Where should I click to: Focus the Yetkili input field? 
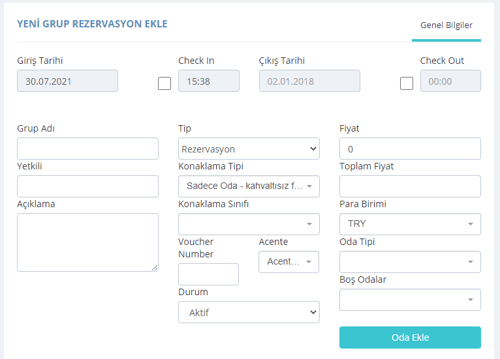pyautogui.click(x=87, y=186)
